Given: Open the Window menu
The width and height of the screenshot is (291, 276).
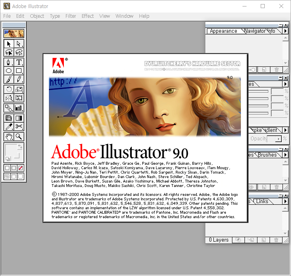Looking at the screenshot, I should pos(124,16).
